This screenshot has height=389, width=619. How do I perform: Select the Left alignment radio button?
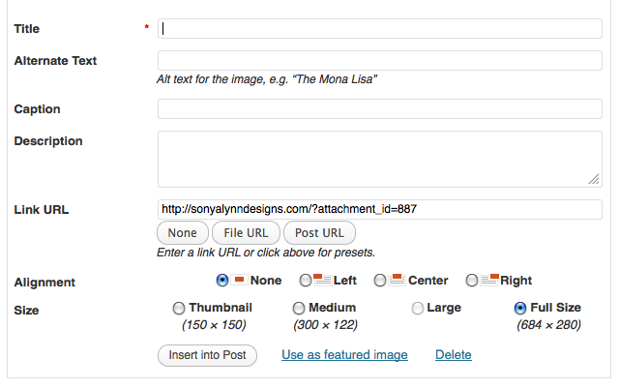[306, 281]
